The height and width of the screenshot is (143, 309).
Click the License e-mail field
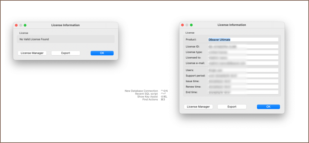coord(243,63)
